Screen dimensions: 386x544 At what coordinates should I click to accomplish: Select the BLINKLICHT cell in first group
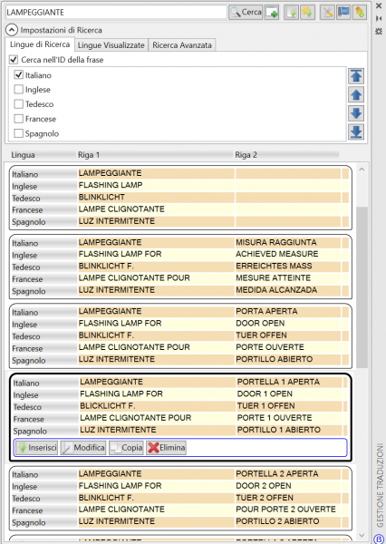click(156, 197)
